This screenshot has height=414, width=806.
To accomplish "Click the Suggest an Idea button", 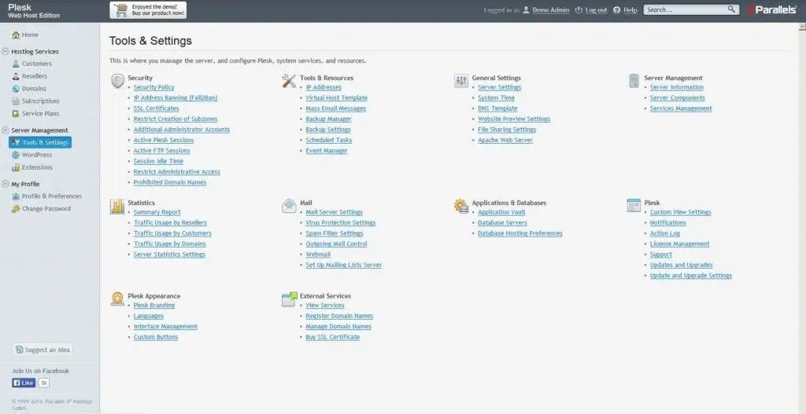I will (43, 350).
